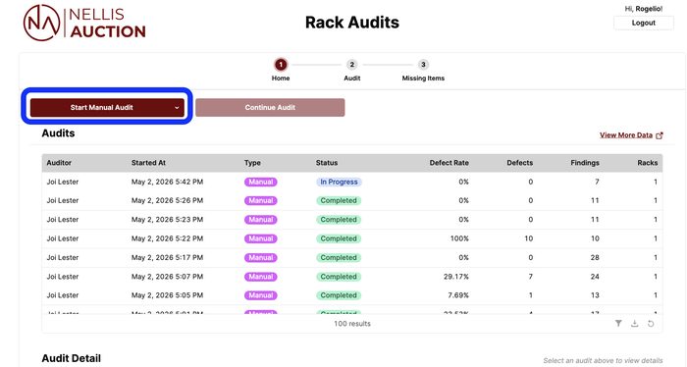The image size is (687, 367).
Task: Click the Audits section heading
Action: click(x=58, y=133)
